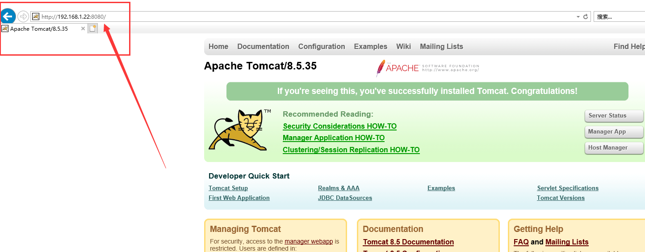Open the address bar dropdown arrow

(x=578, y=17)
